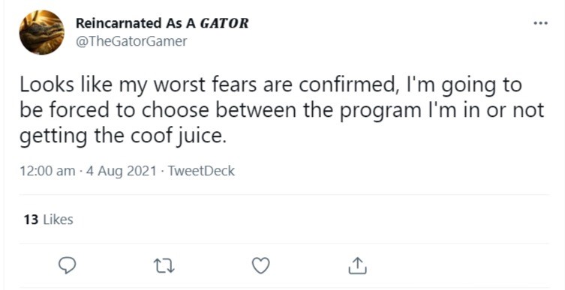Like the tweet with the heart icon
Viewport: 565px width, 290px height.
click(x=260, y=266)
